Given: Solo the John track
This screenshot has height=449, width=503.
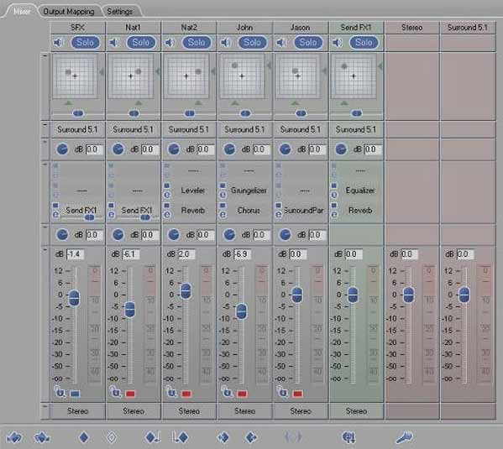Looking at the screenshot, I should [252, 42].
